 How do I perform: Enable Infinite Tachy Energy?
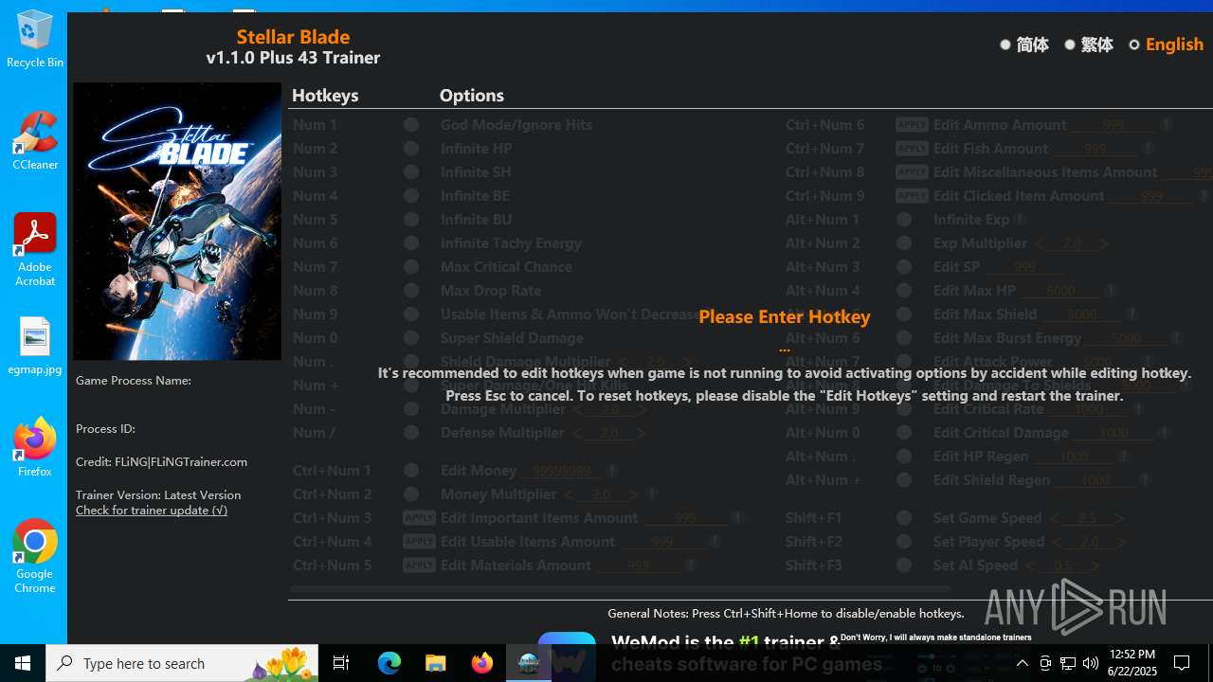(x=411, y=243)
